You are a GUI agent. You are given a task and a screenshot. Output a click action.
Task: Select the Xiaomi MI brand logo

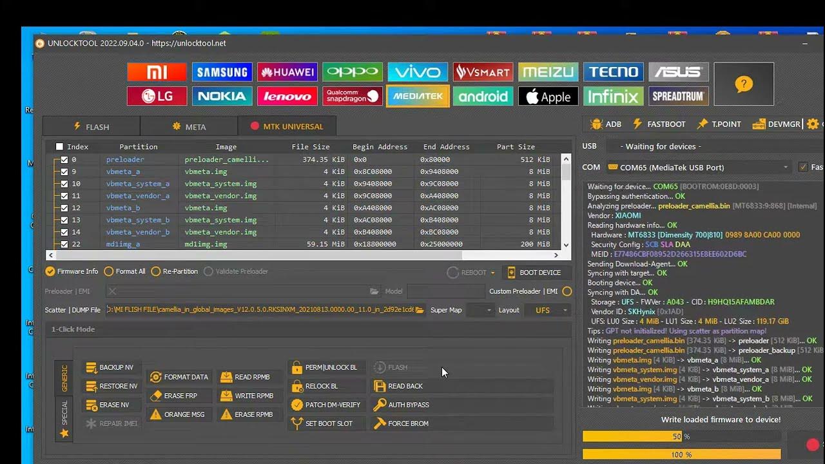157,72
